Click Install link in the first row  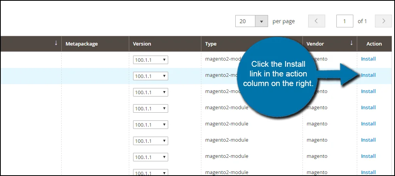pos(368,59)
